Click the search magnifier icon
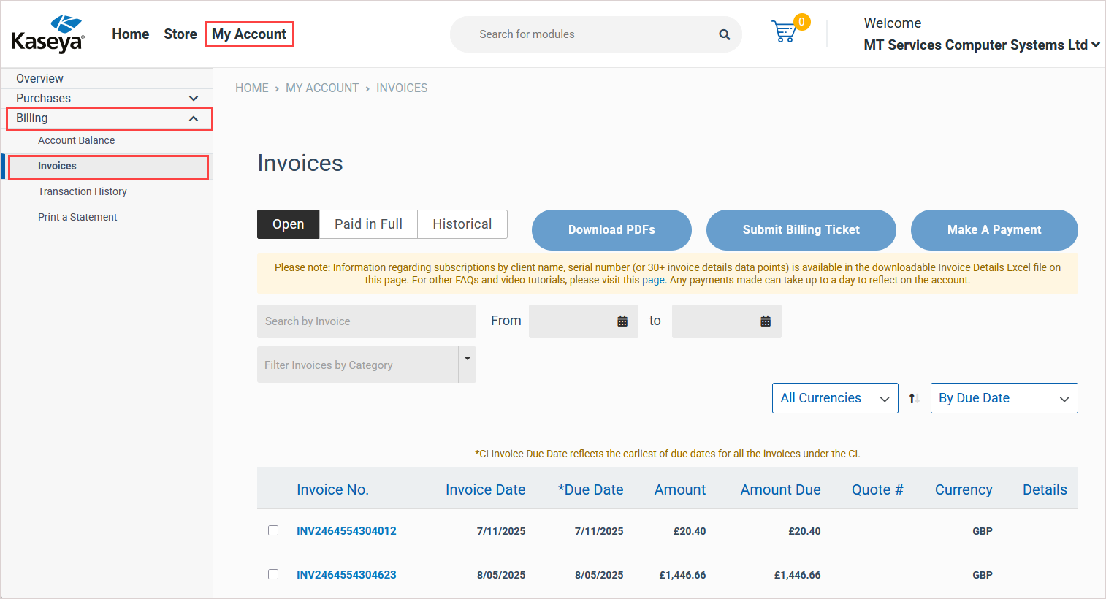Viewport: 1106px width, 599px height. coord(724,34)
